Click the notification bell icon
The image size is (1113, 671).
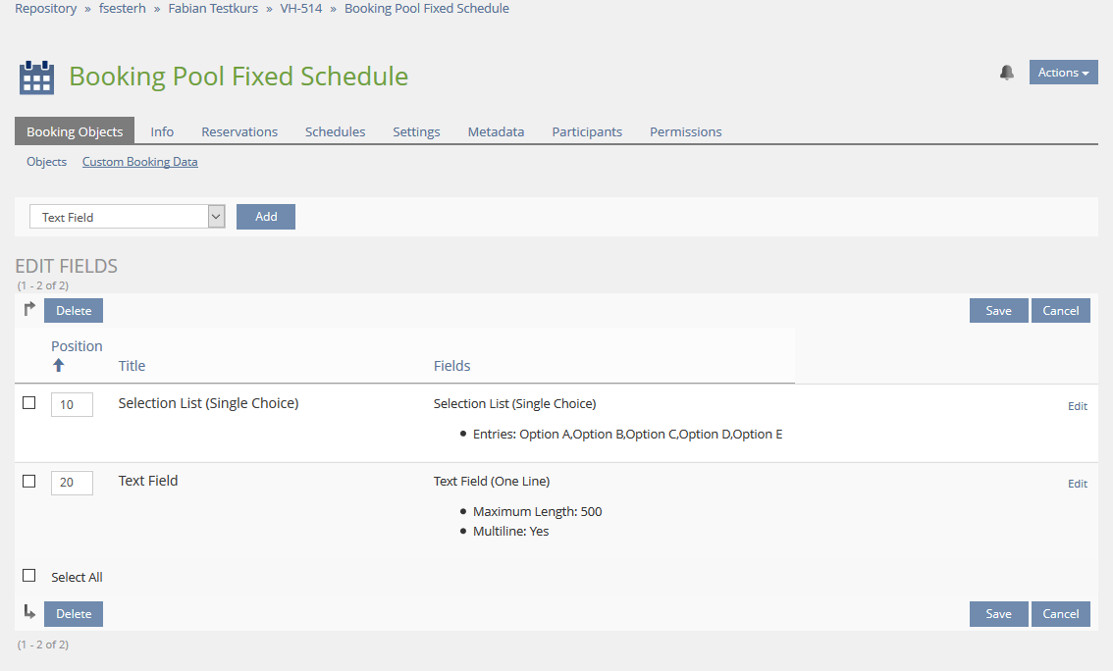[1006, 72]
